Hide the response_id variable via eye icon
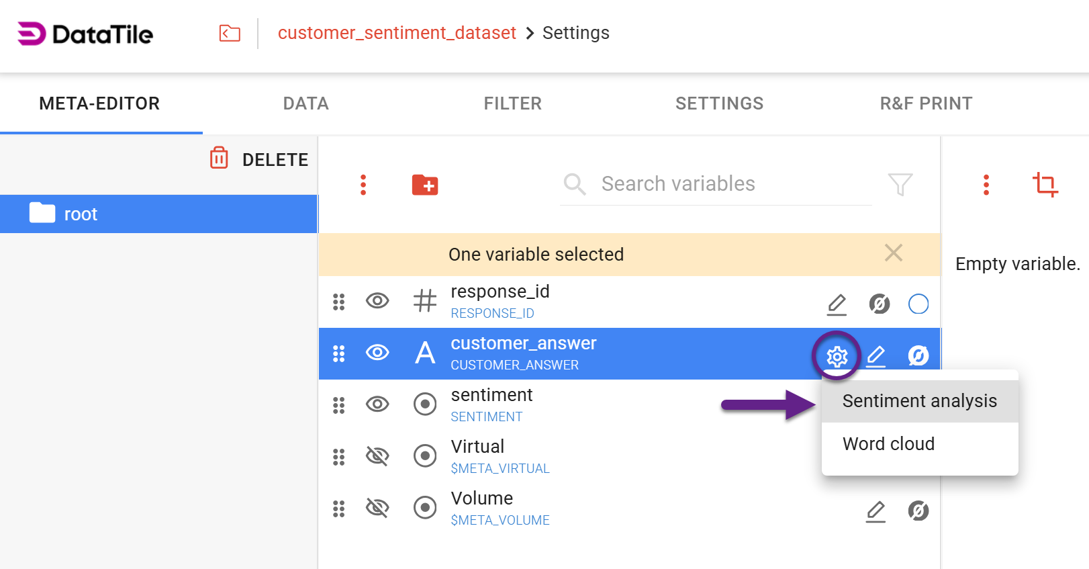 [x=377, y=301]
